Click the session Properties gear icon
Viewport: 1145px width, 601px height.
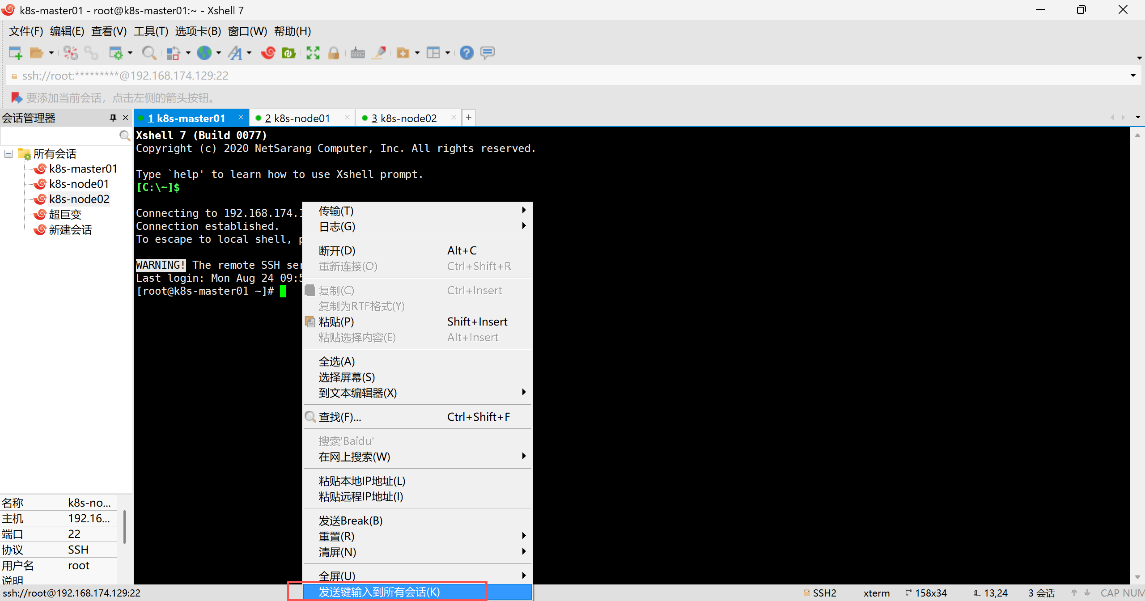[x=116, y=53]
